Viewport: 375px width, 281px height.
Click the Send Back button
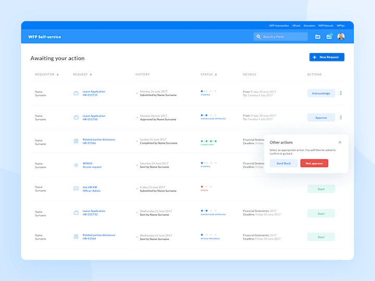[x=284, y=163]
